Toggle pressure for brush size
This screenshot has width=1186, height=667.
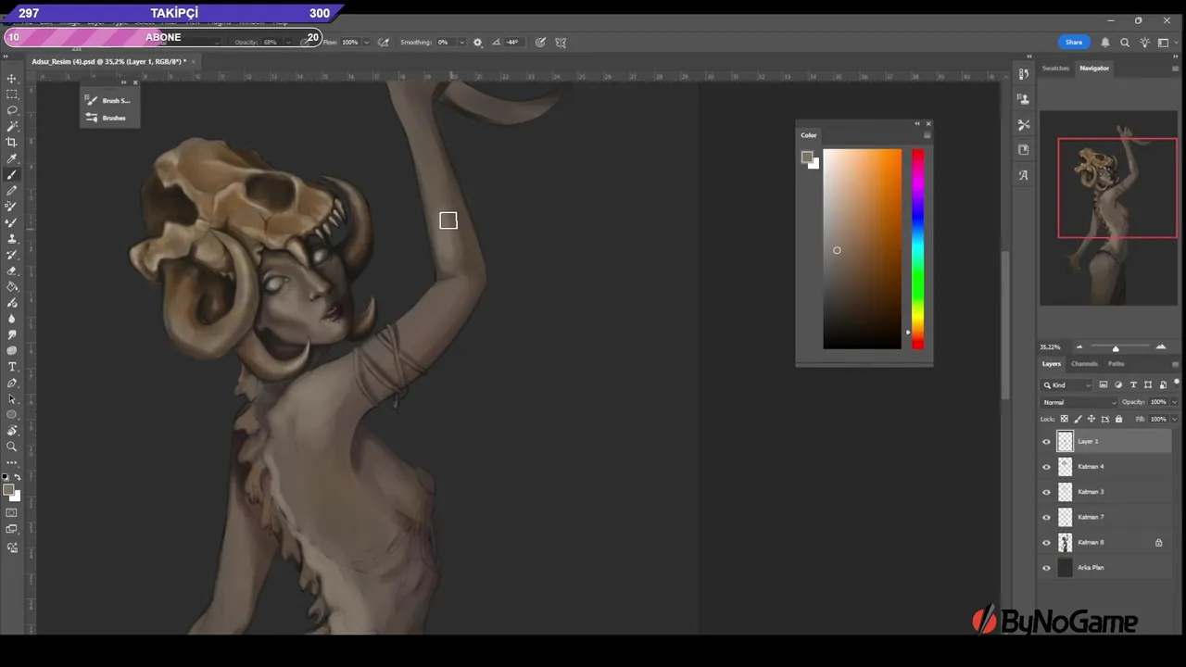[x=539, y=42]
